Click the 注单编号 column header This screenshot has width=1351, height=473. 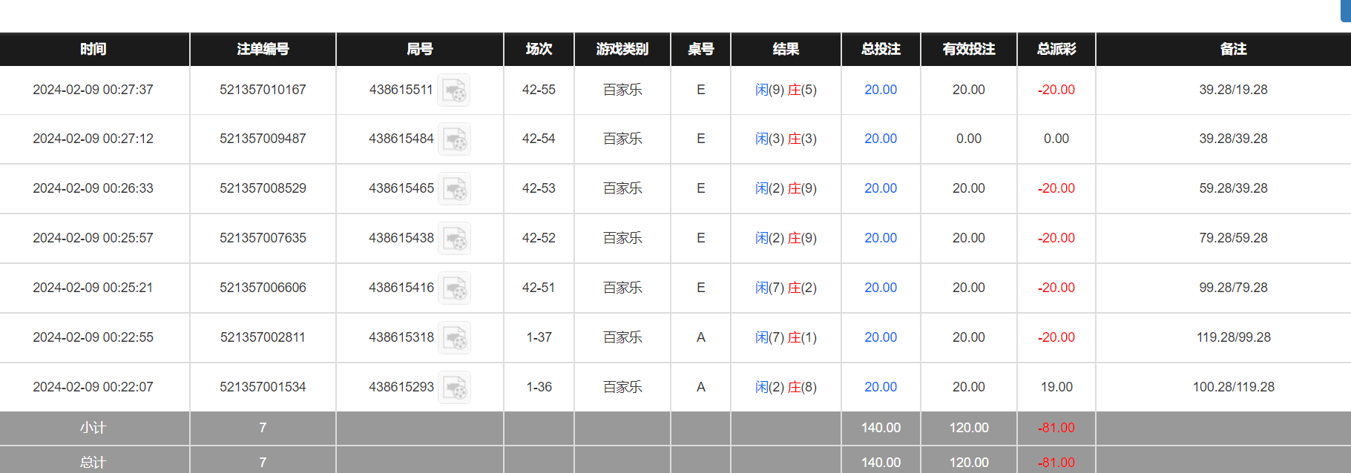263,49
